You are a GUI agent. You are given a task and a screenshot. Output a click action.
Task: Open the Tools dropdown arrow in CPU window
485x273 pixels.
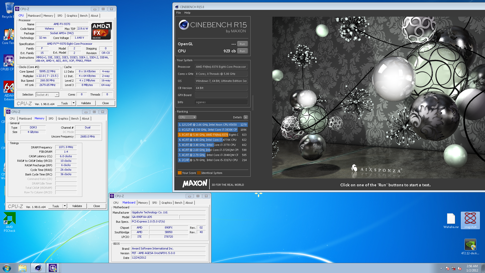click(x=74, y=103)
